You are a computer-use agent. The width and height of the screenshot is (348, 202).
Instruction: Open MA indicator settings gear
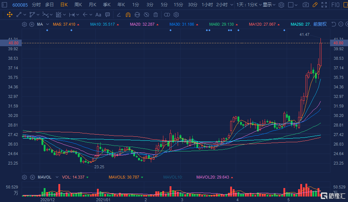[x=25, y=24]
